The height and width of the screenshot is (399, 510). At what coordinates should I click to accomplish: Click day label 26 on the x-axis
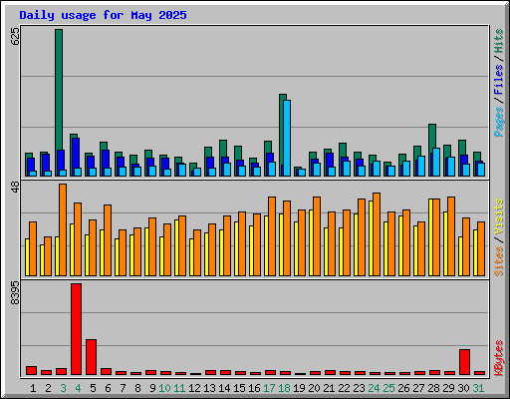click(x=403, y=388)
